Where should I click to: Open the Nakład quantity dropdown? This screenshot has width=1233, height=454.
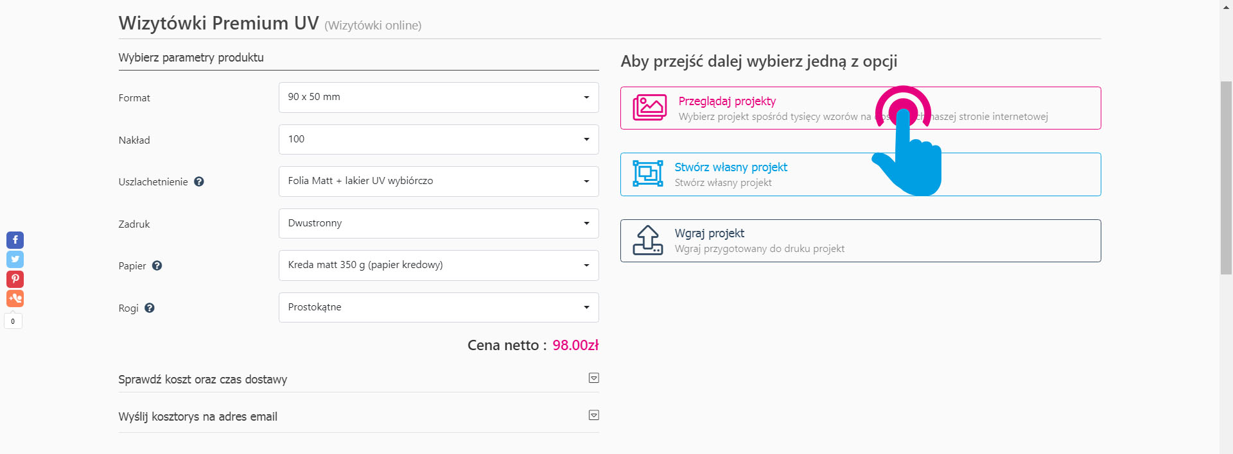pos(438,139)
